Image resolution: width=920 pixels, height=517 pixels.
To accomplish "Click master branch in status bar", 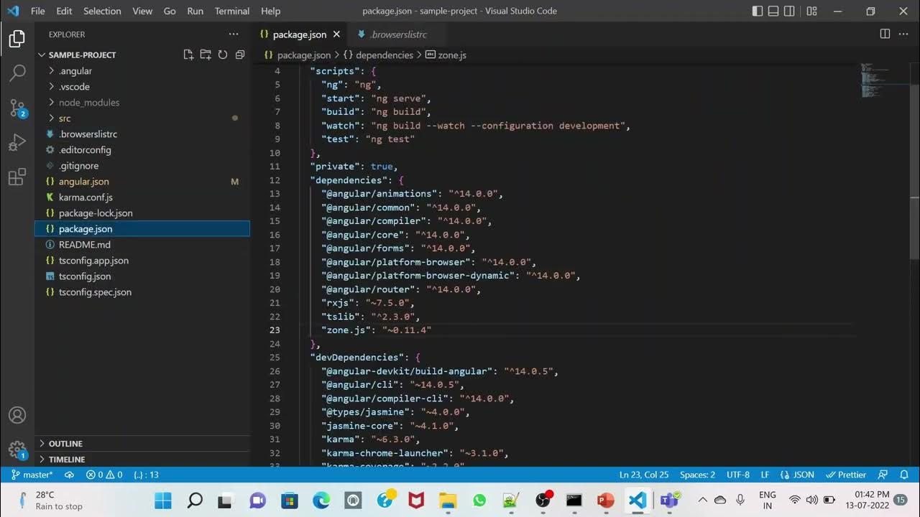I will pos(33,475).
